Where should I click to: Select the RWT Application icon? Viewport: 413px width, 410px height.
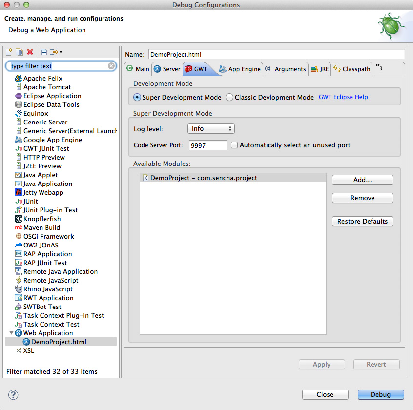19,298
